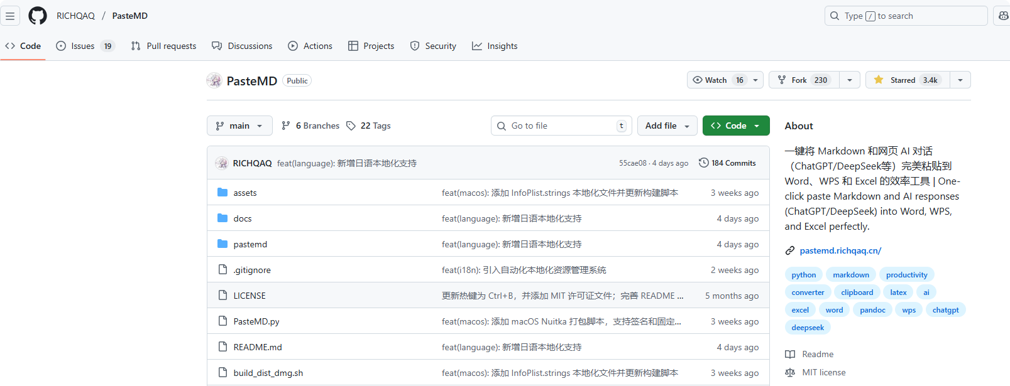This screenshot has height=386, width=1010.
Task: Click PasteMD link in breadcrumb
Action: (130, 16)
